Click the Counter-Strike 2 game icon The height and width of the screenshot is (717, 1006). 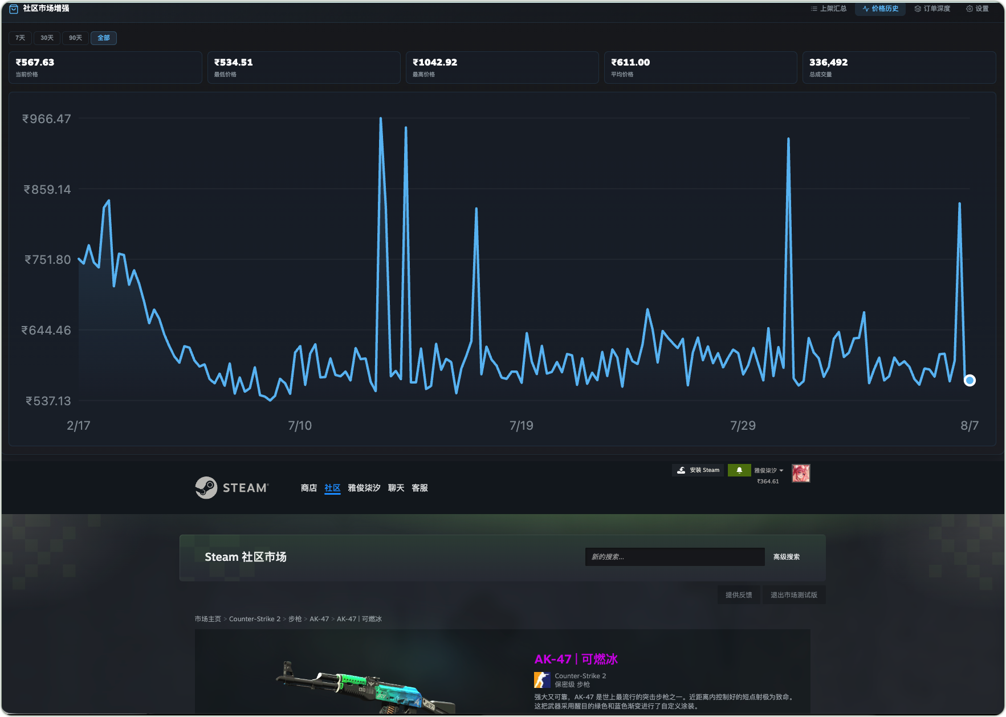point(542,680)
